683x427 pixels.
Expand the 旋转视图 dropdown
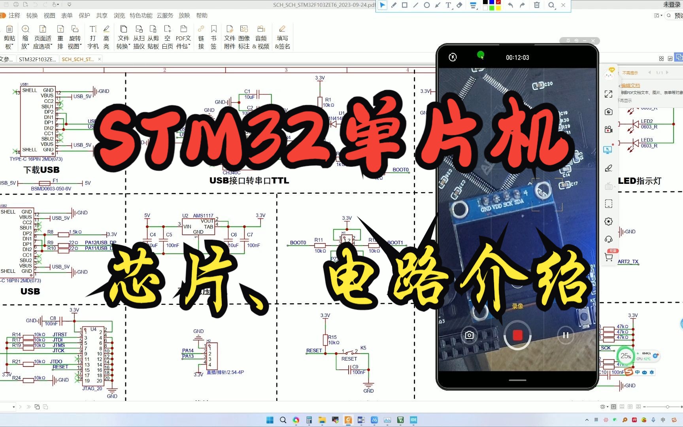[x=75, y=38]
